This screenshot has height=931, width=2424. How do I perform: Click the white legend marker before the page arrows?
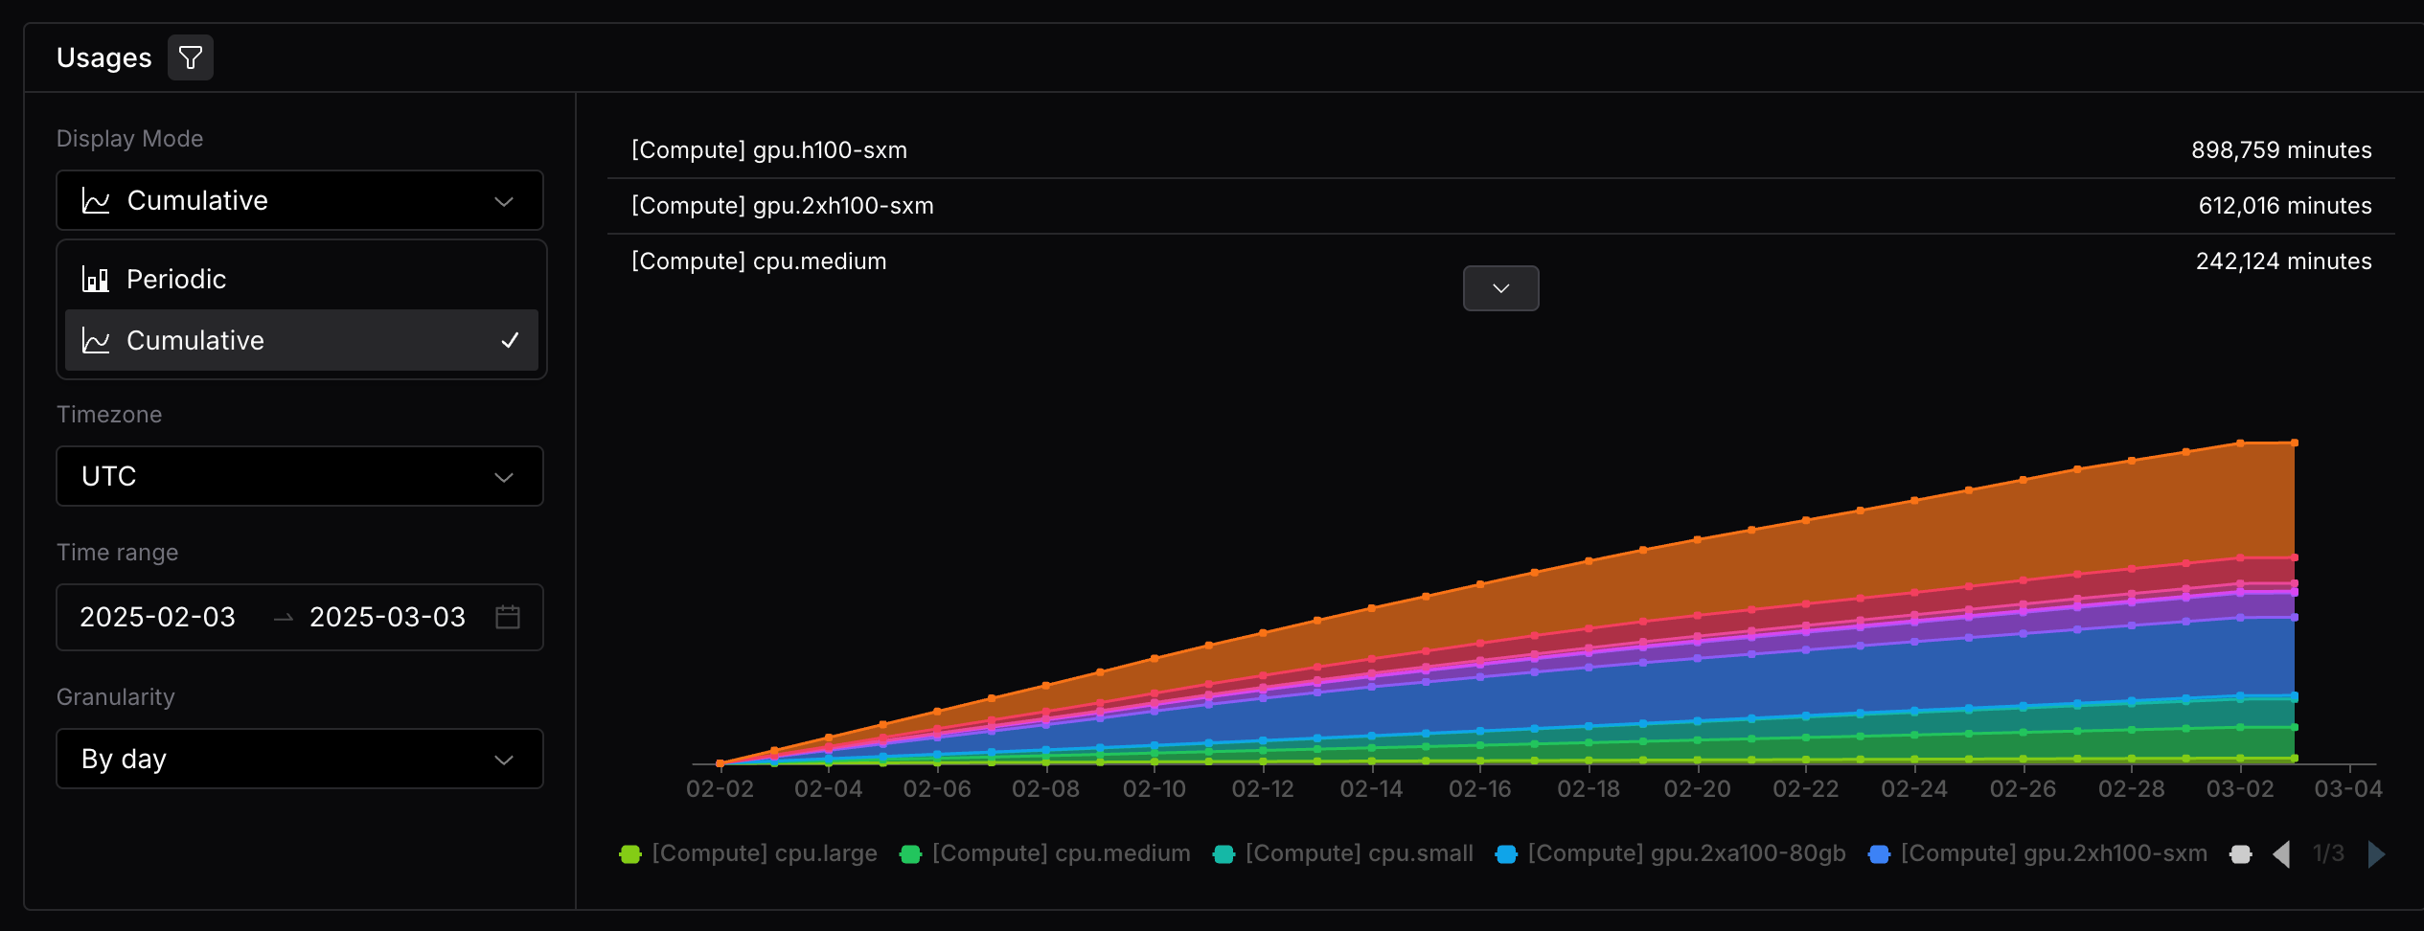point(2240,853)
